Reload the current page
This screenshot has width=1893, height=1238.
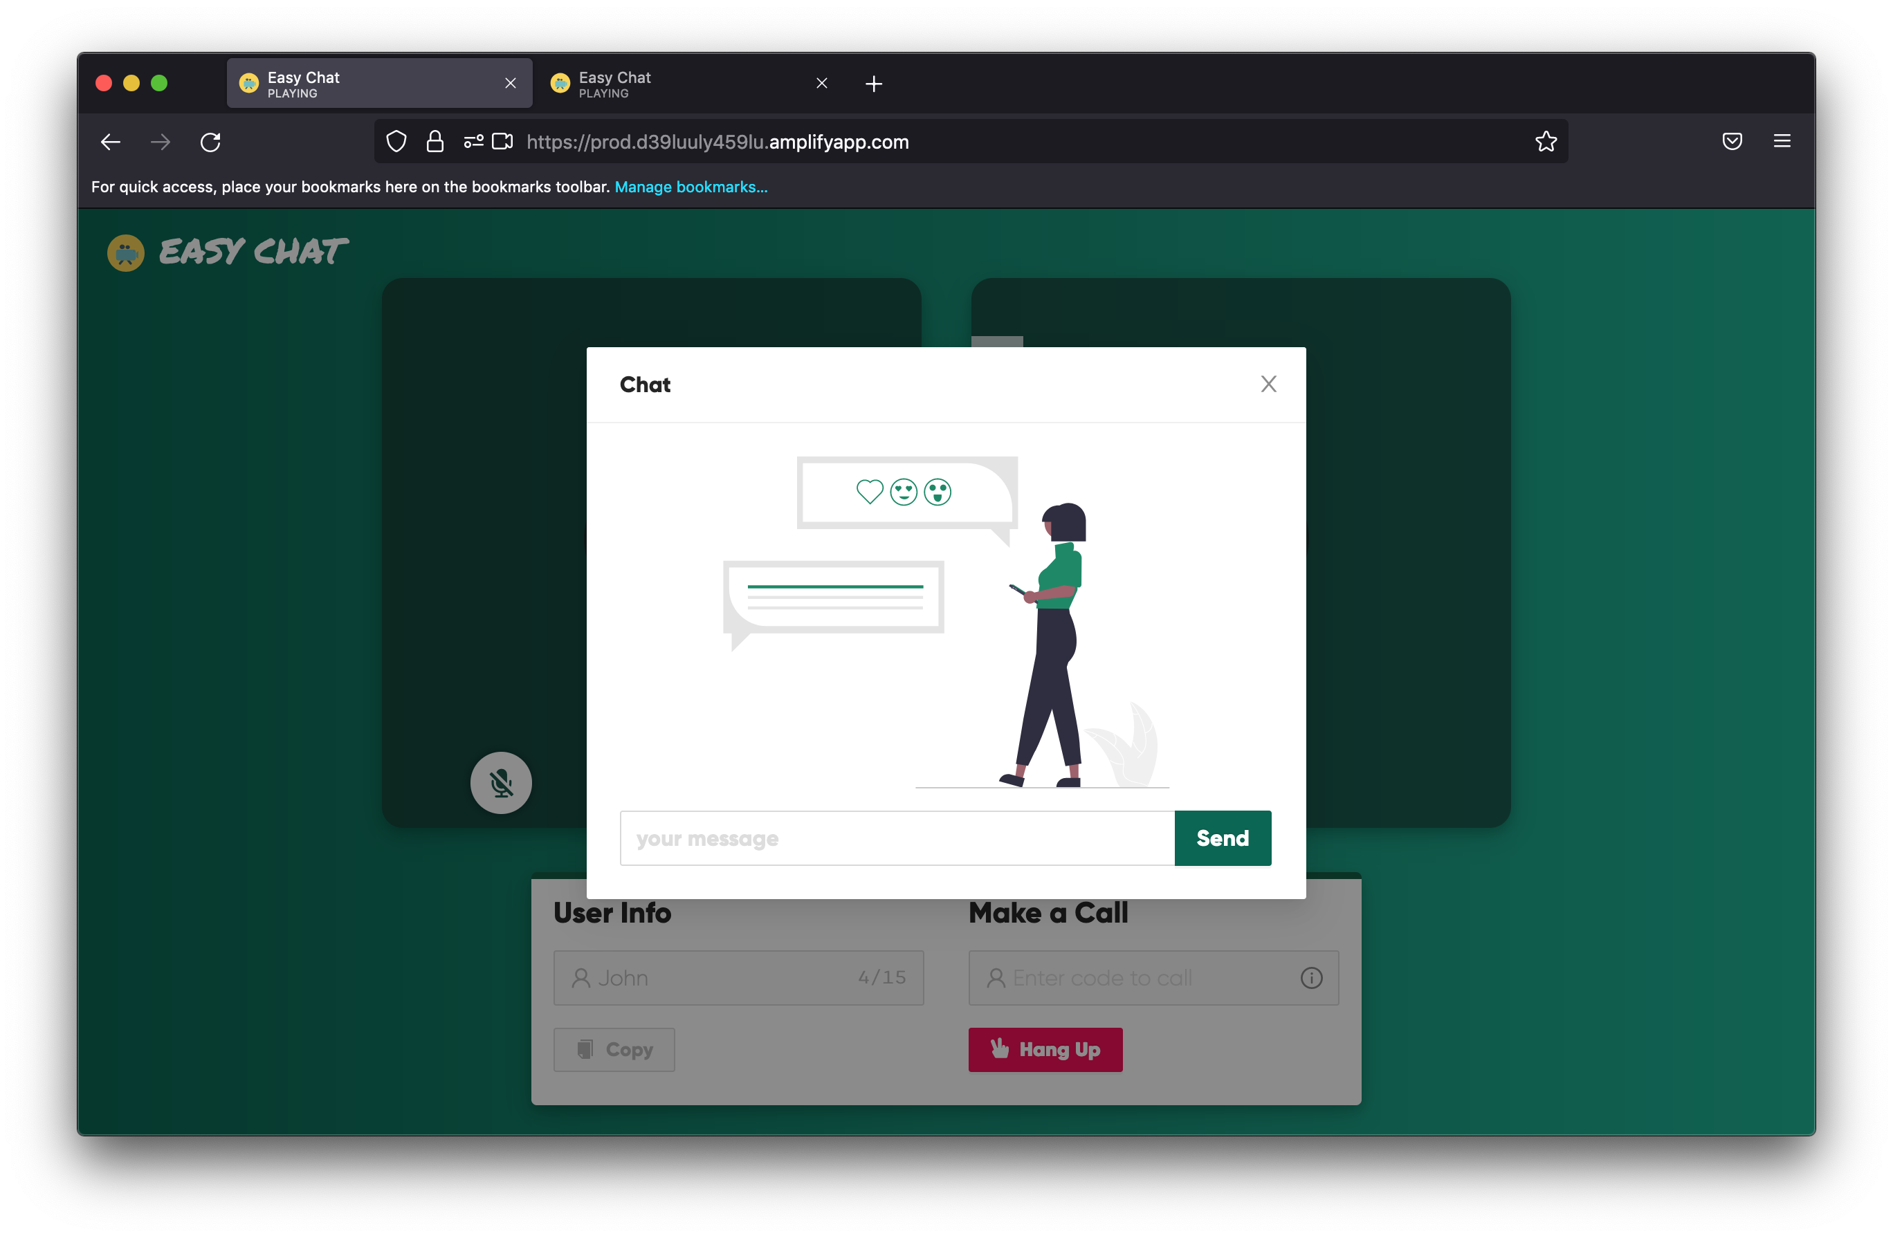(x=210, y=142)
